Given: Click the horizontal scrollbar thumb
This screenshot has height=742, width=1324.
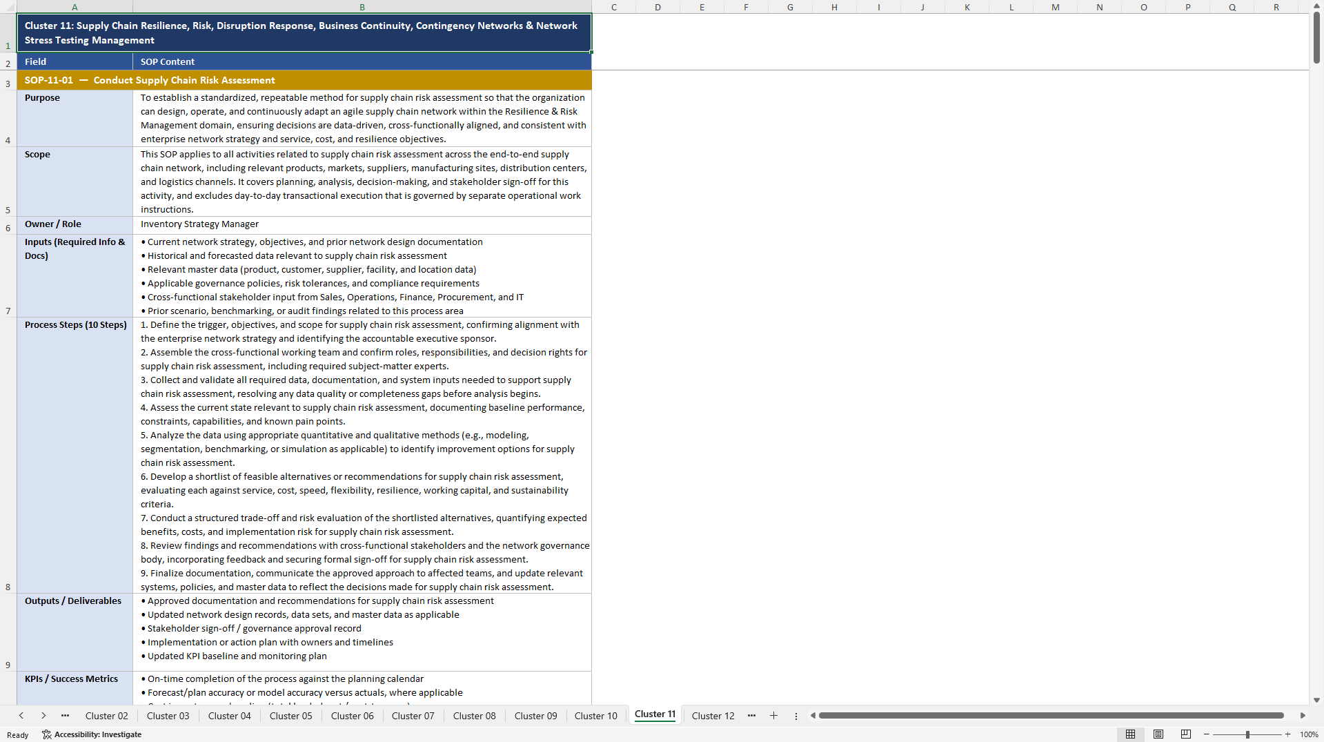Looking at the screenshot, I should coord(1051,716).
